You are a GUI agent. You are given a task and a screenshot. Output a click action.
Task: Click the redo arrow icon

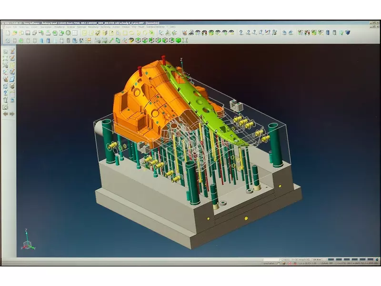click(x=290, y=33)
